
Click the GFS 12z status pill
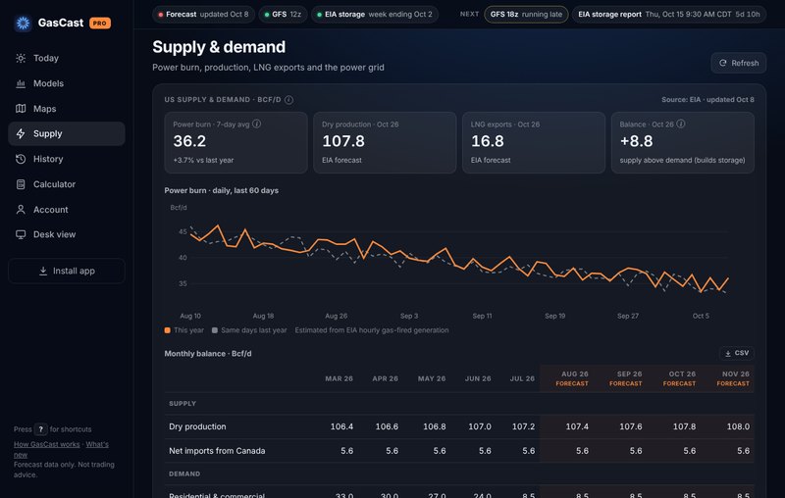[x=283, y=15]
